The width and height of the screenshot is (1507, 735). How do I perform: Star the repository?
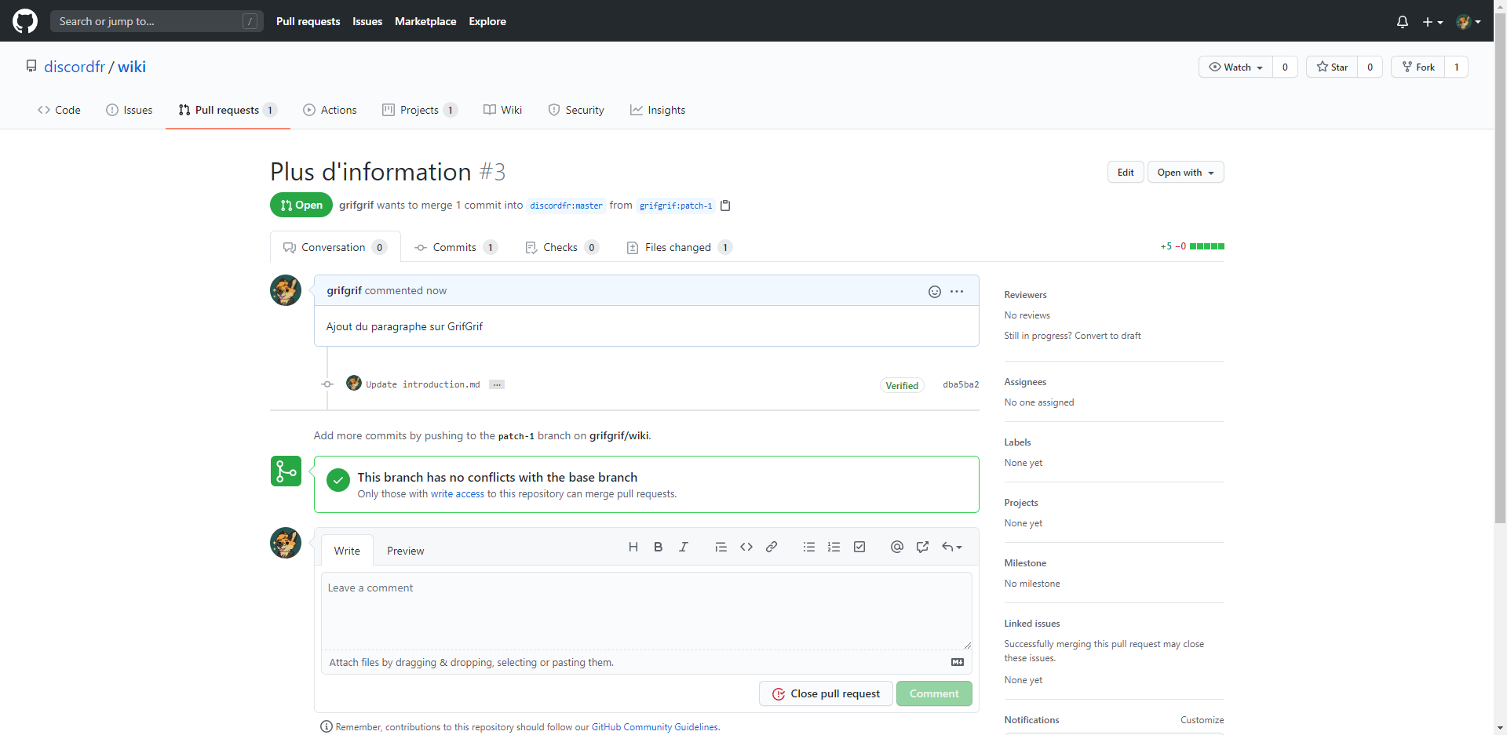click(1332, 67)
